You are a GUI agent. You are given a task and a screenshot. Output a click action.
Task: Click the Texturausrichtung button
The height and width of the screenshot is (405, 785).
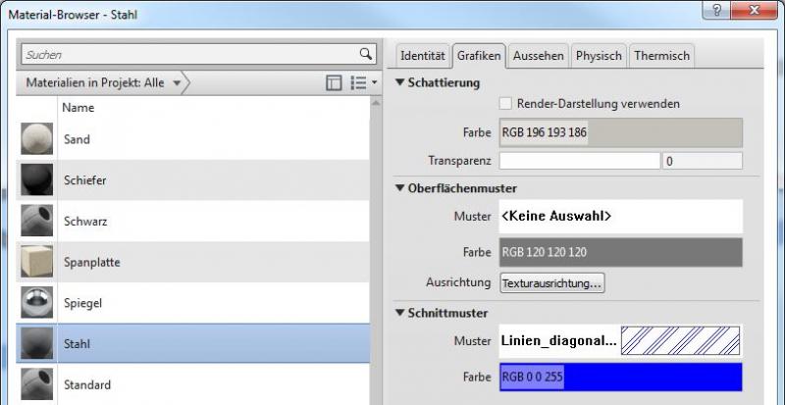pyautogui.click(x=552, y=283)
